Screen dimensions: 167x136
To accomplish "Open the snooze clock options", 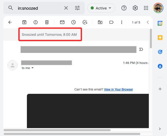I will coord(74,22).
